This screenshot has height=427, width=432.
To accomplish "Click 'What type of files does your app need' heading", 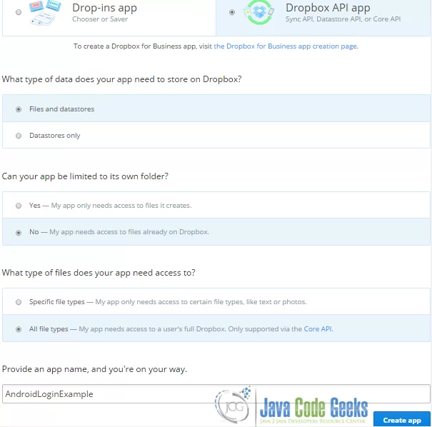I will (x=99, y=273).
